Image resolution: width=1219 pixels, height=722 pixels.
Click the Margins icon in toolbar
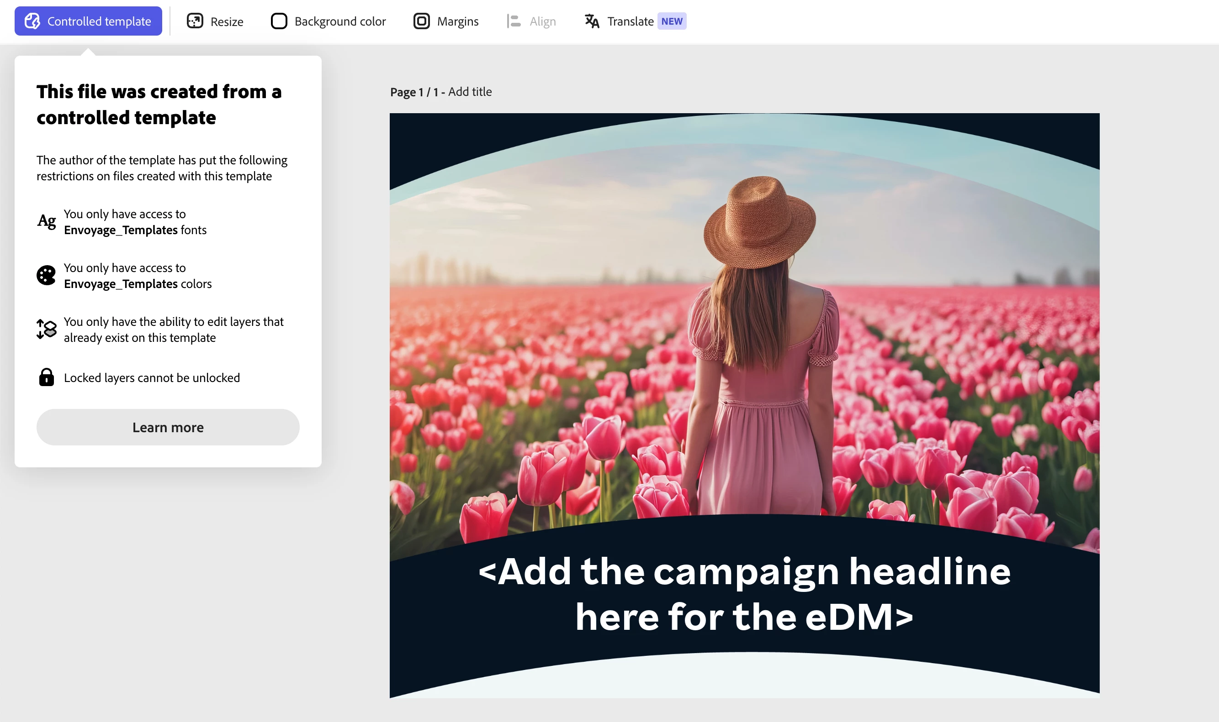[421, 21]
